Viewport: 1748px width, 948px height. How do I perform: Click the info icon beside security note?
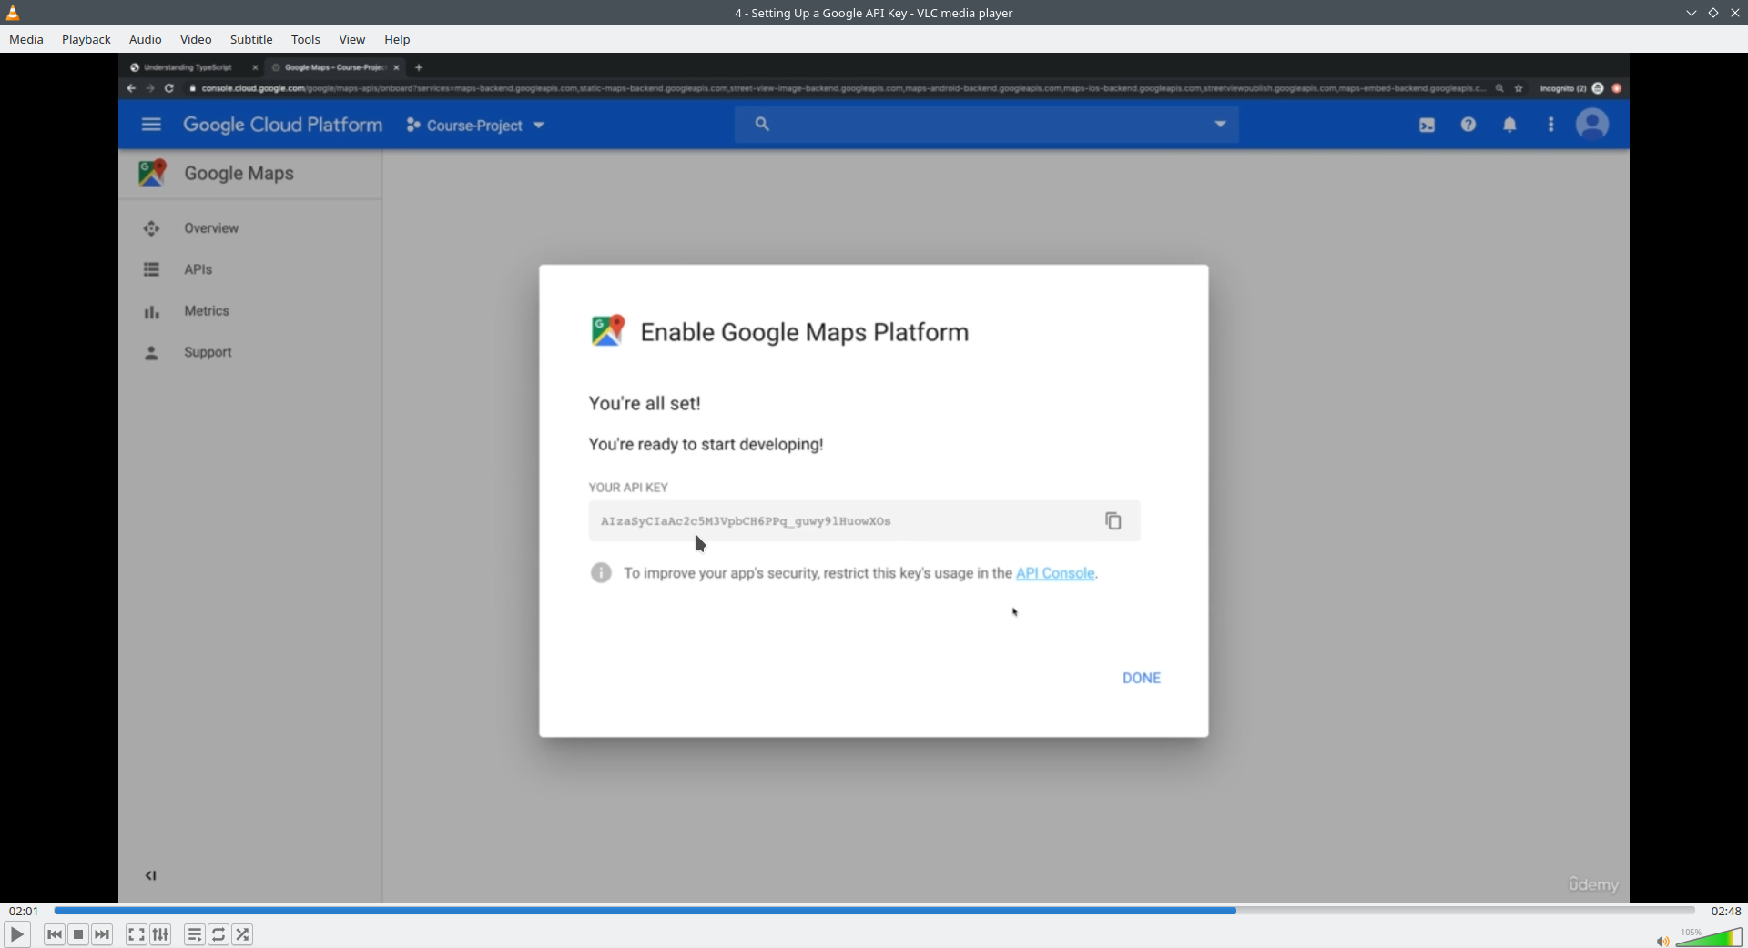click(x=601, y=572)
